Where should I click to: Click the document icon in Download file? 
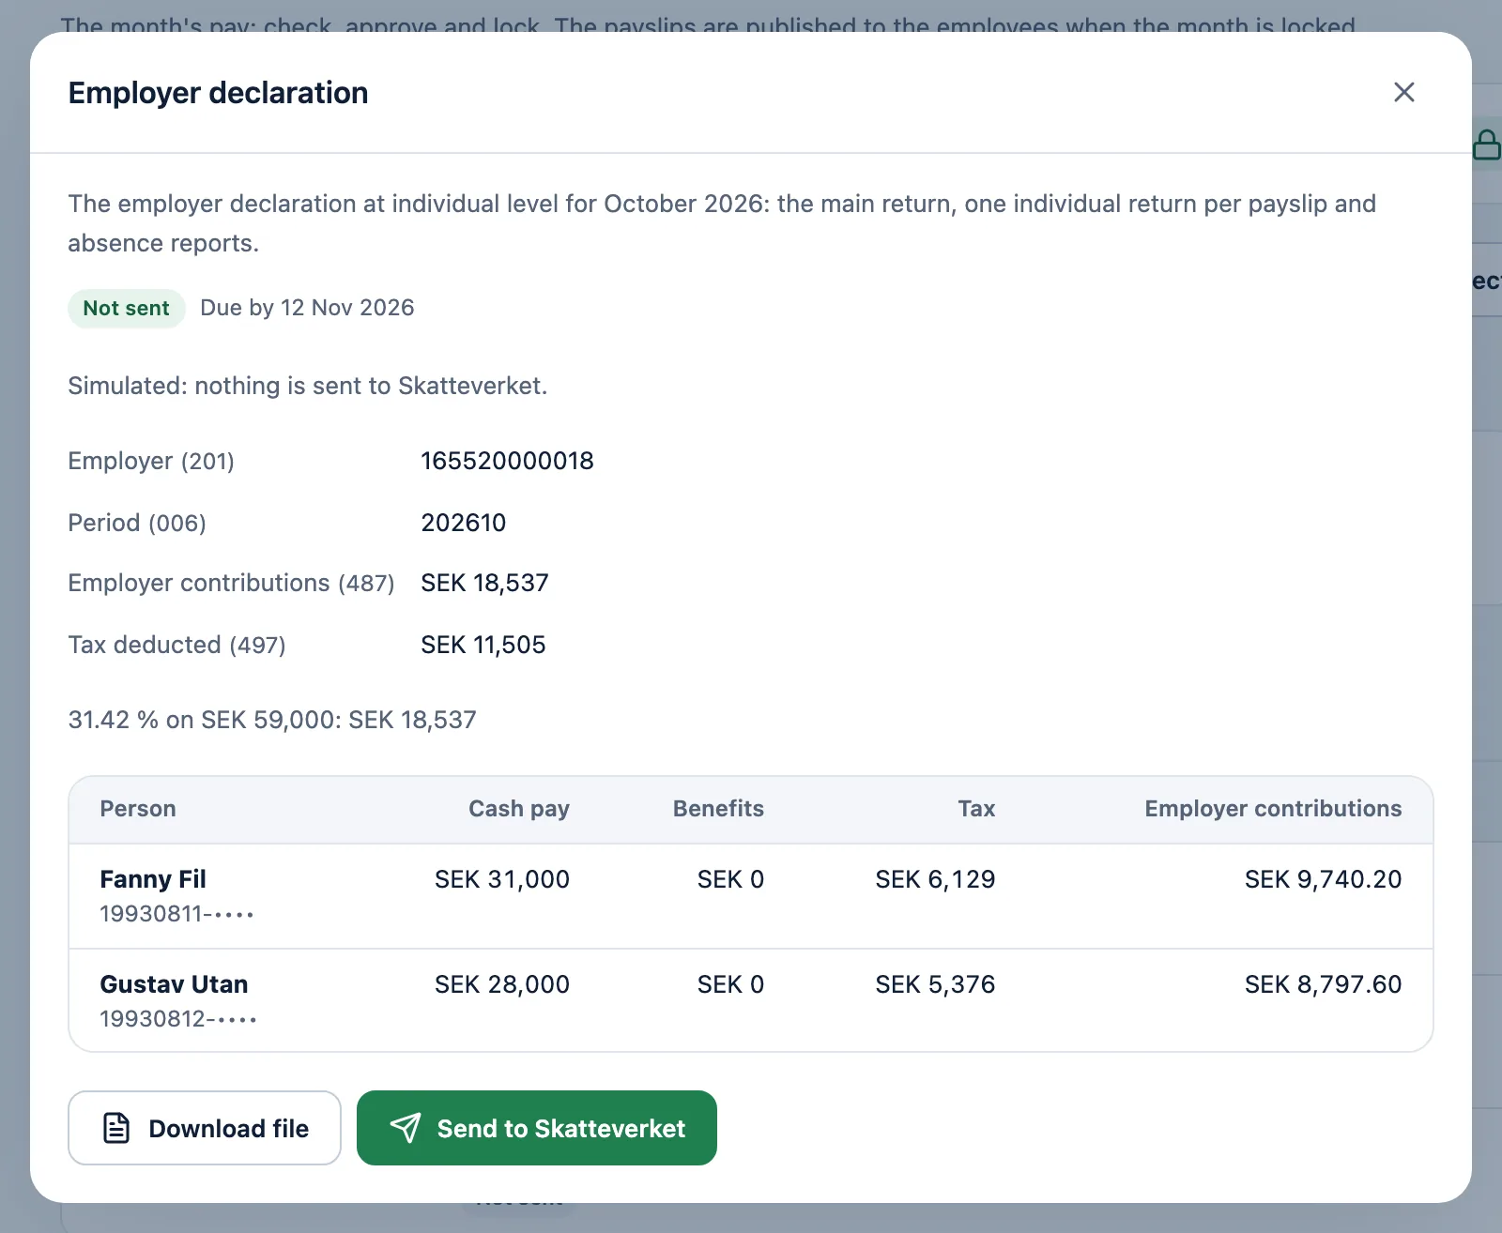pos(116,1128)
